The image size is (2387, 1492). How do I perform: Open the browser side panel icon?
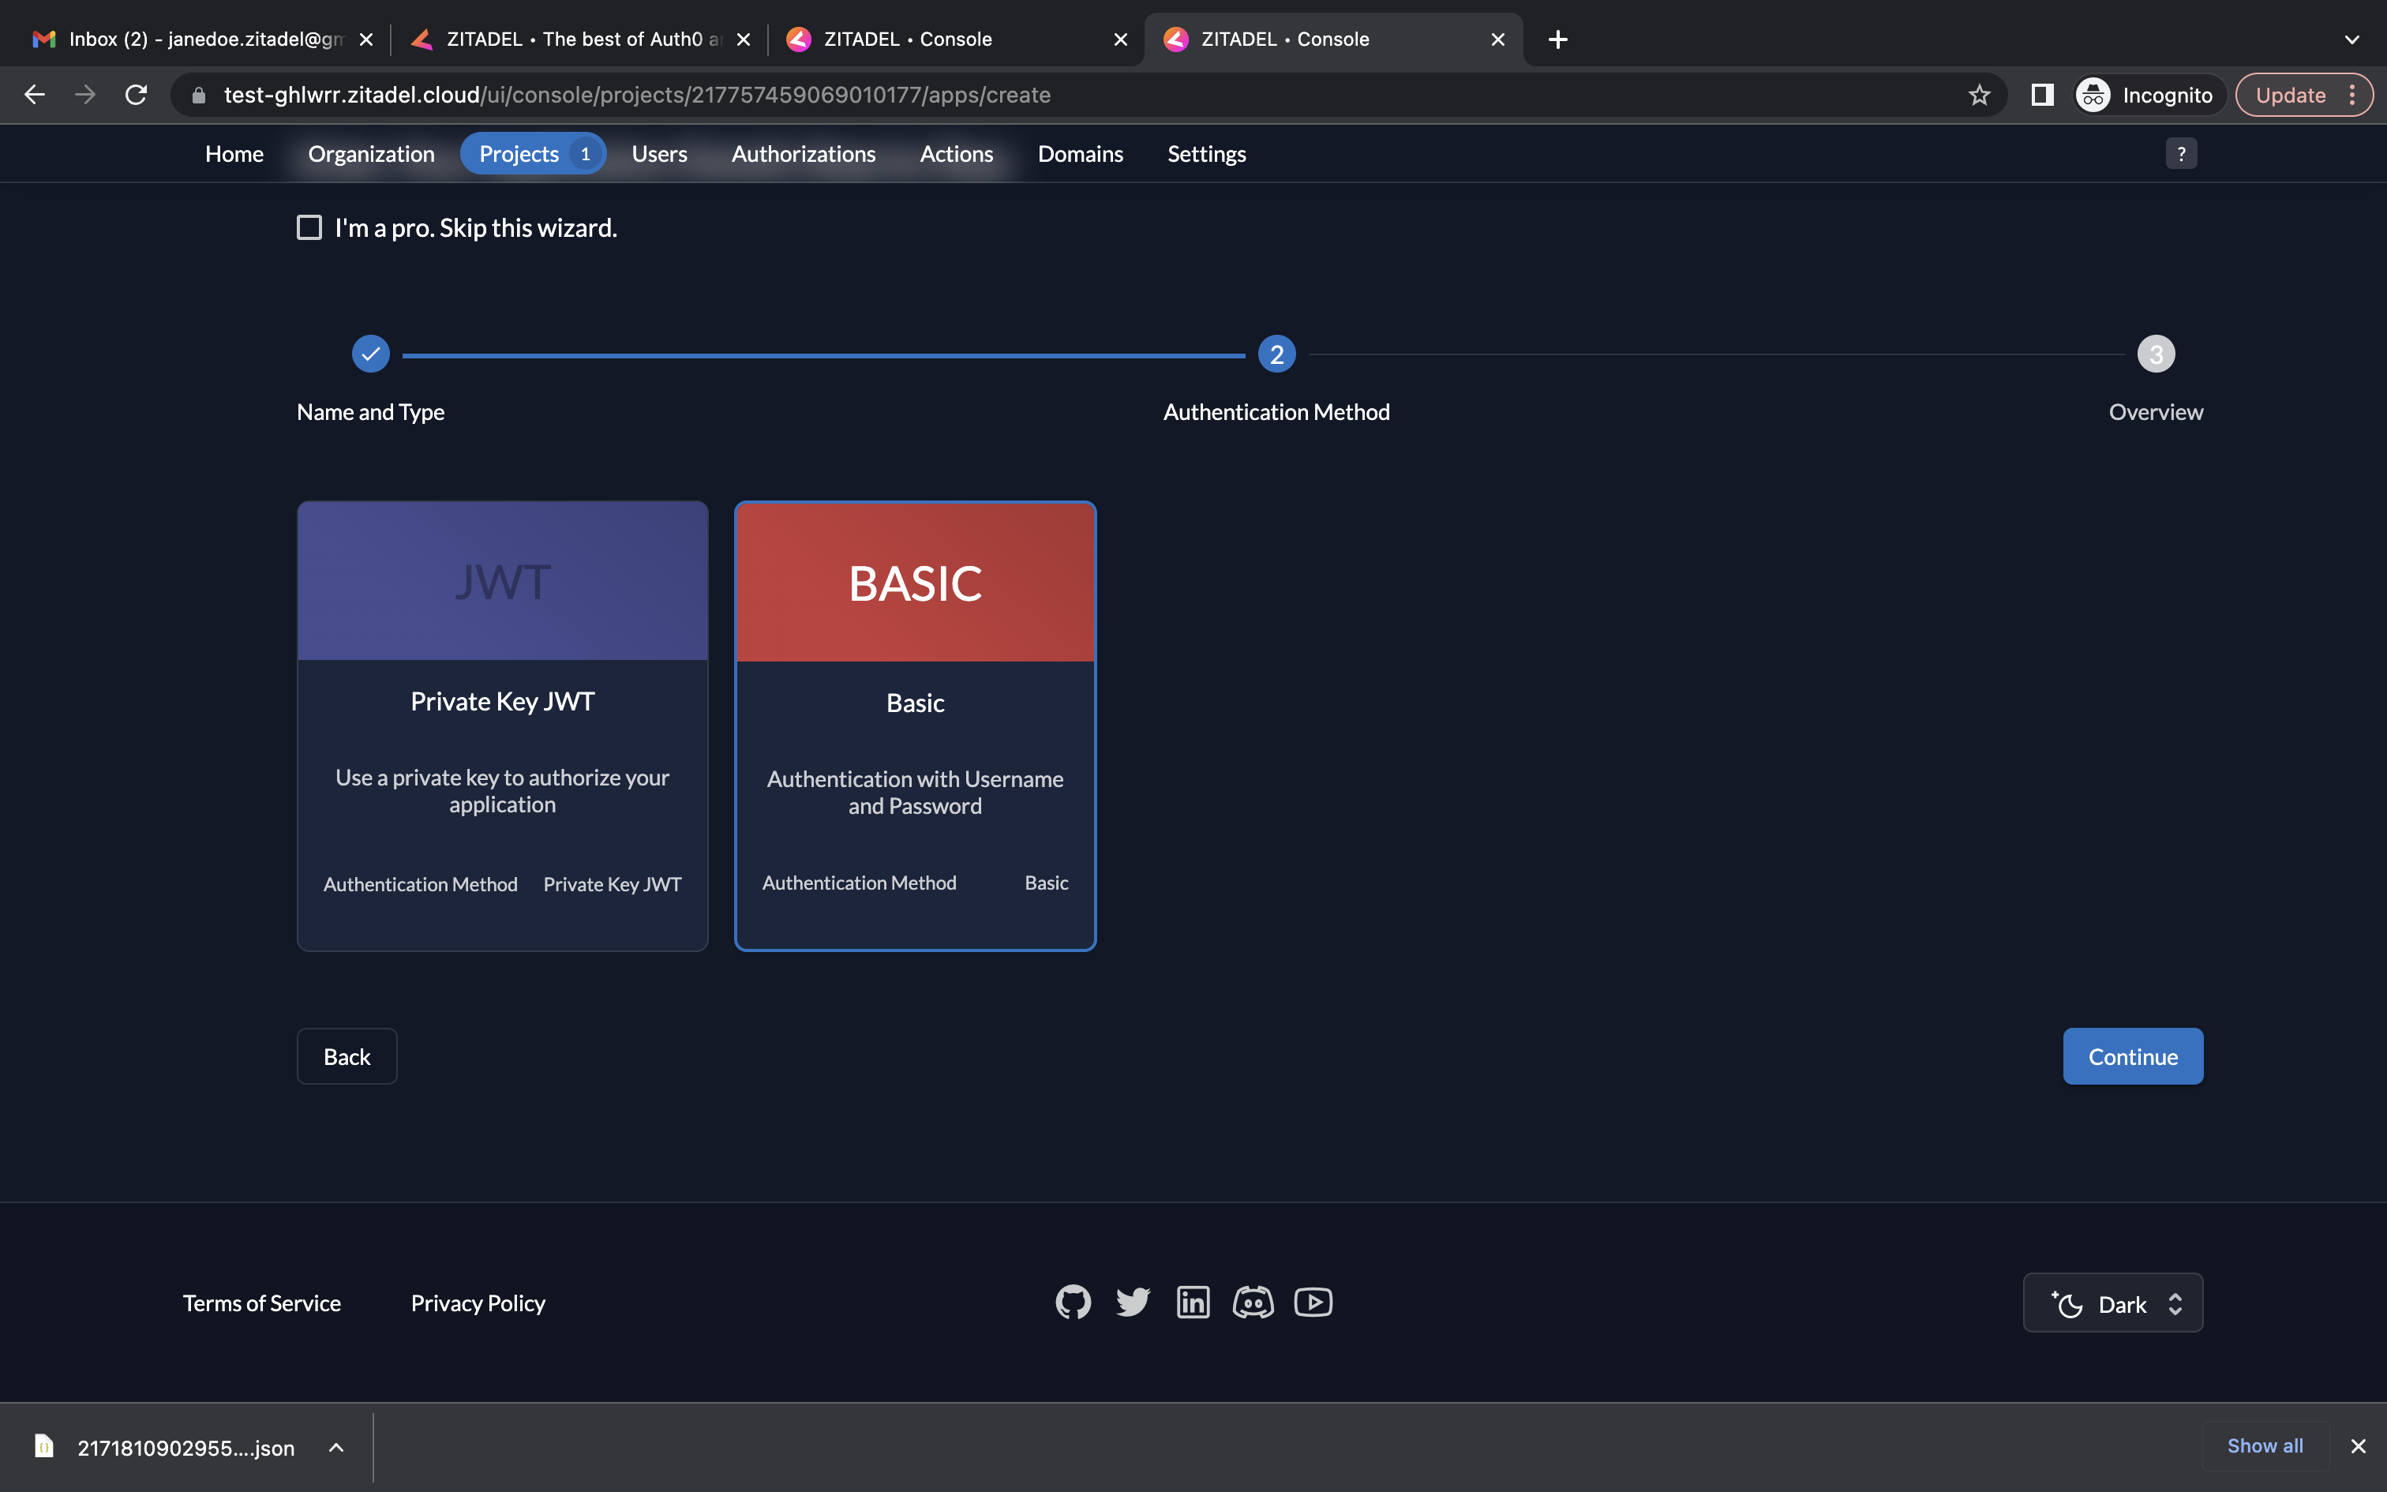click(2042, 95)
